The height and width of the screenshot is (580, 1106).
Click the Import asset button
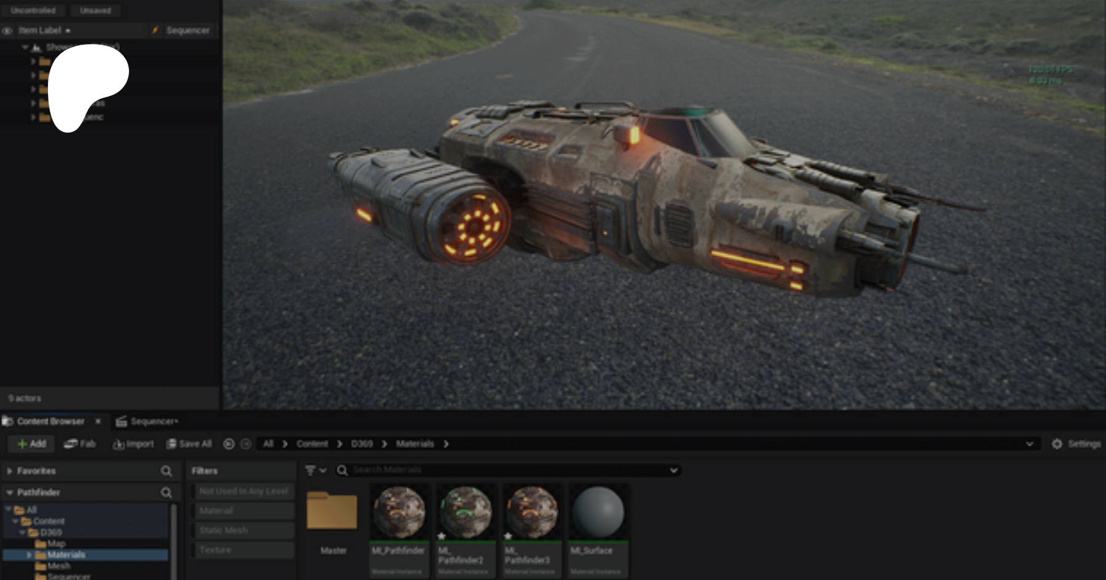[x=133, y=444]
